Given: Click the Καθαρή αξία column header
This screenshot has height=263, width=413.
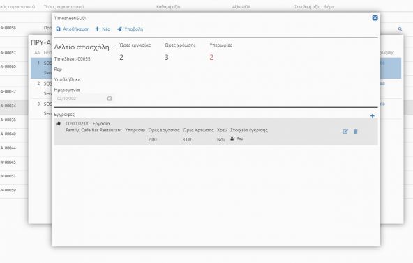Looking at the screenshot, I should [168, 7].
